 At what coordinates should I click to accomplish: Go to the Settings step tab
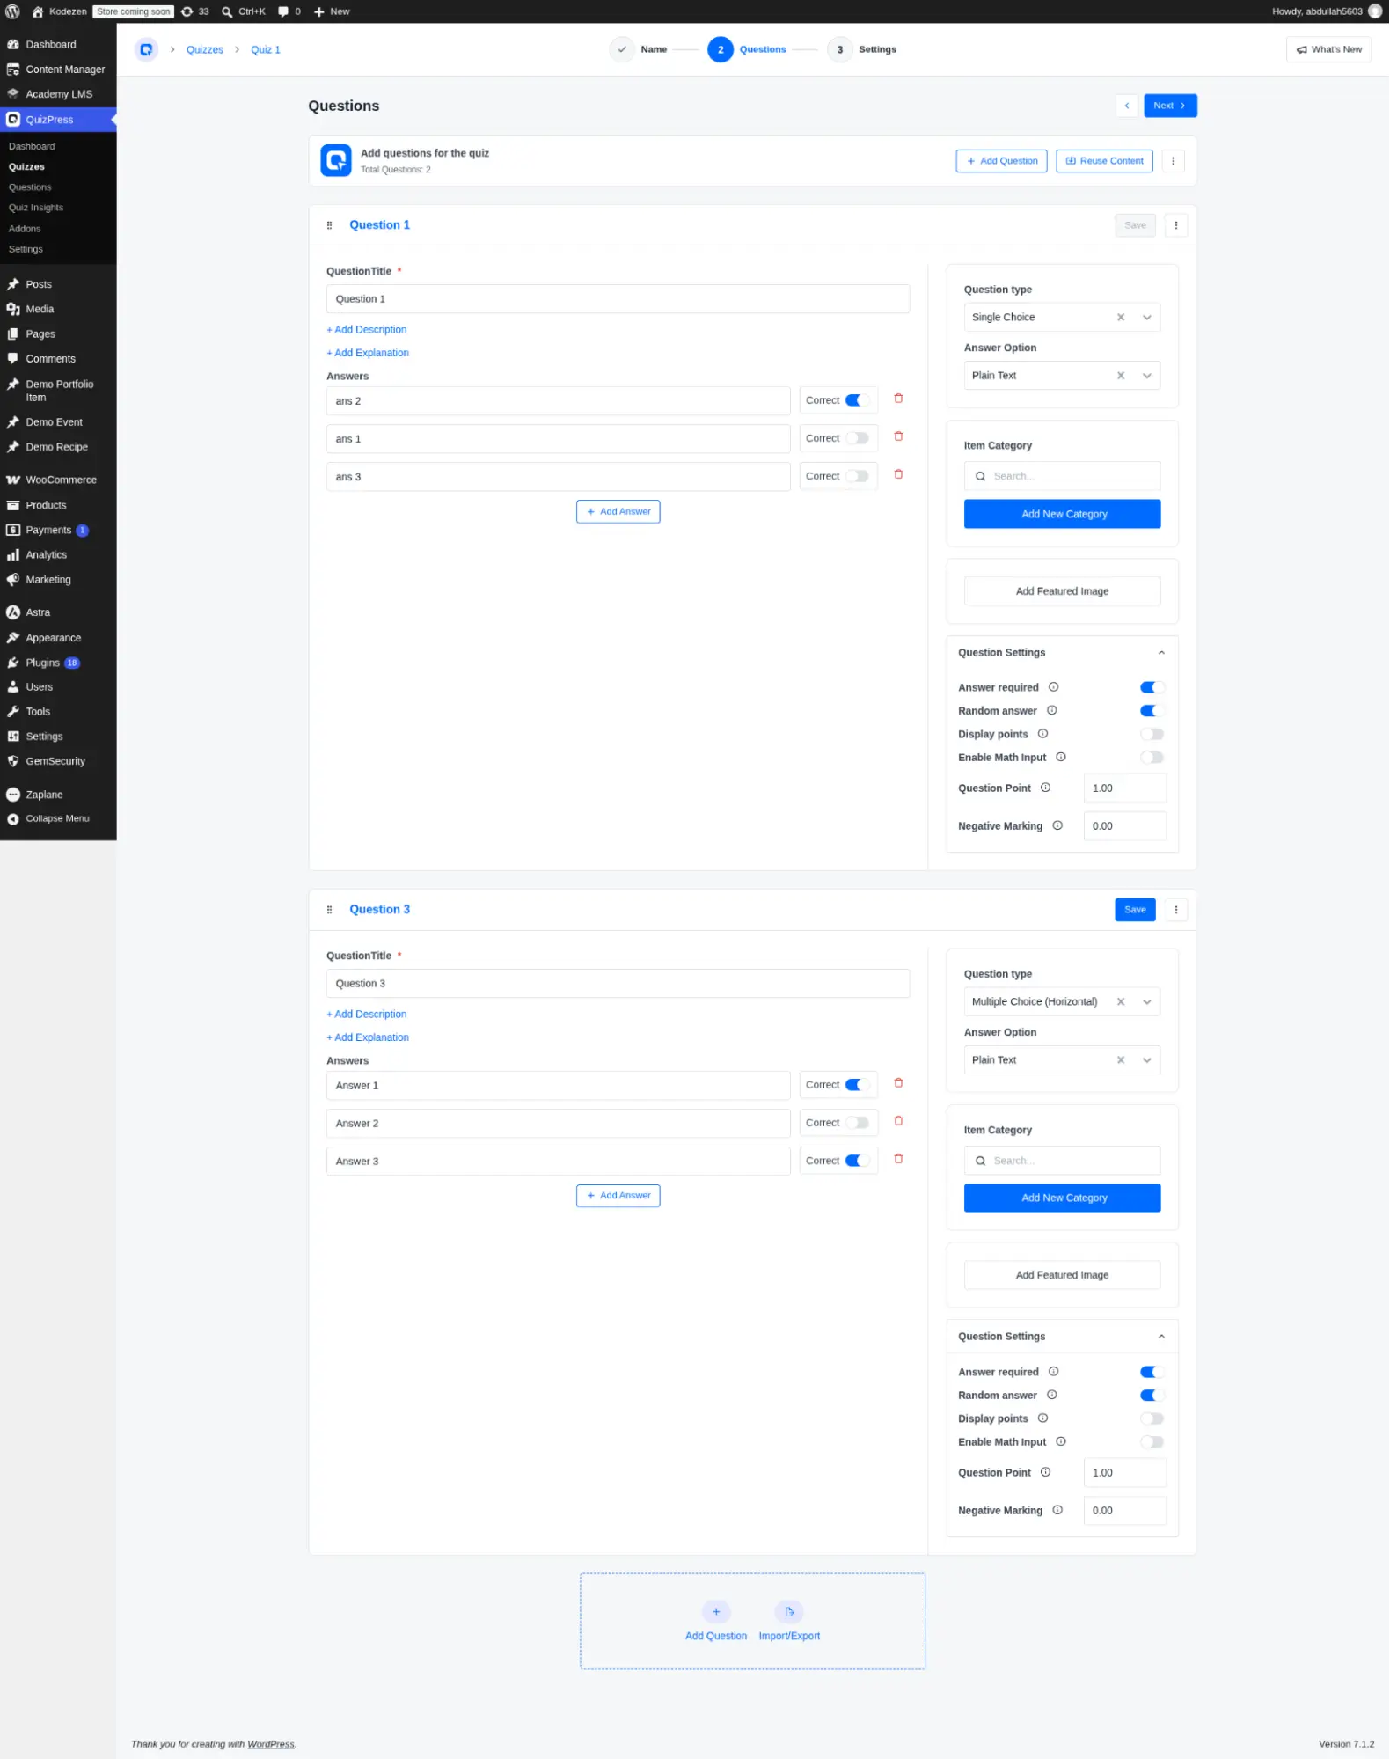tap(862, 49)
